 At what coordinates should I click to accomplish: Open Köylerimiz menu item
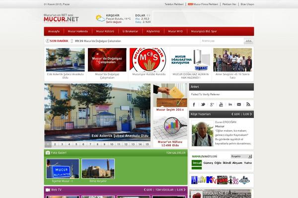point(153,31)
